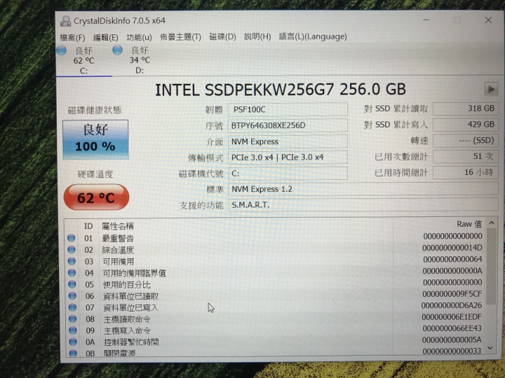This screenshot has width=505, height=378.
Task: Select the 資料單位已寫入 attribute name
Action: [130, 307]
